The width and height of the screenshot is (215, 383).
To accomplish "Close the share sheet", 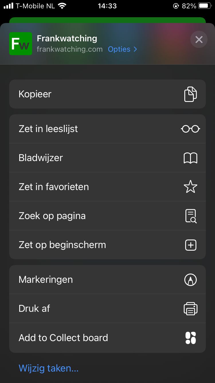I will tap(199, 39).
